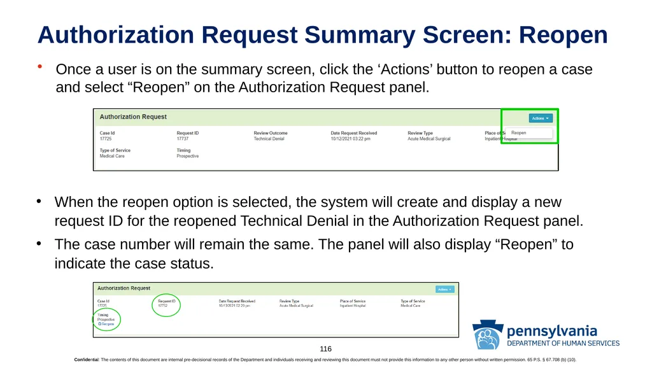Click the Pennsylvania keystone logo icon
This screenshot has width=652, height=366.
487,334
